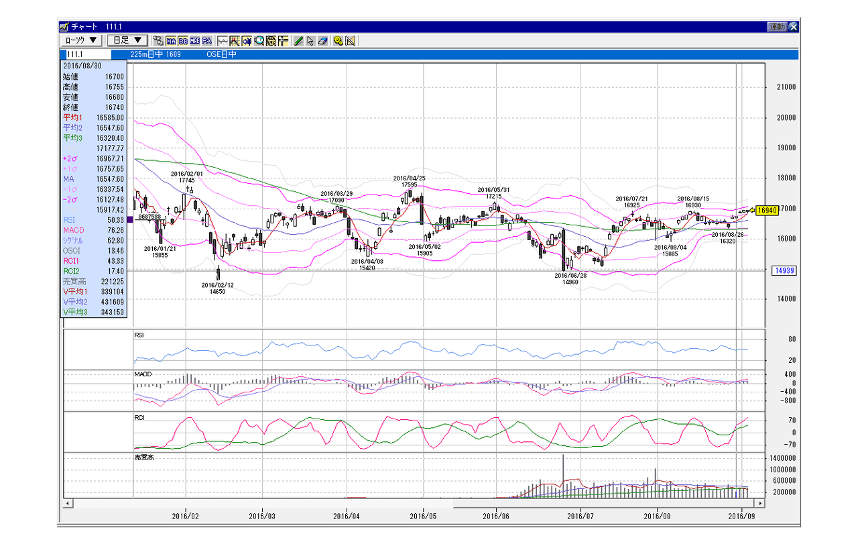Open the ローソク chart type dropdown
The width and height of the screenshot is (858, 544).
(81, 41)
